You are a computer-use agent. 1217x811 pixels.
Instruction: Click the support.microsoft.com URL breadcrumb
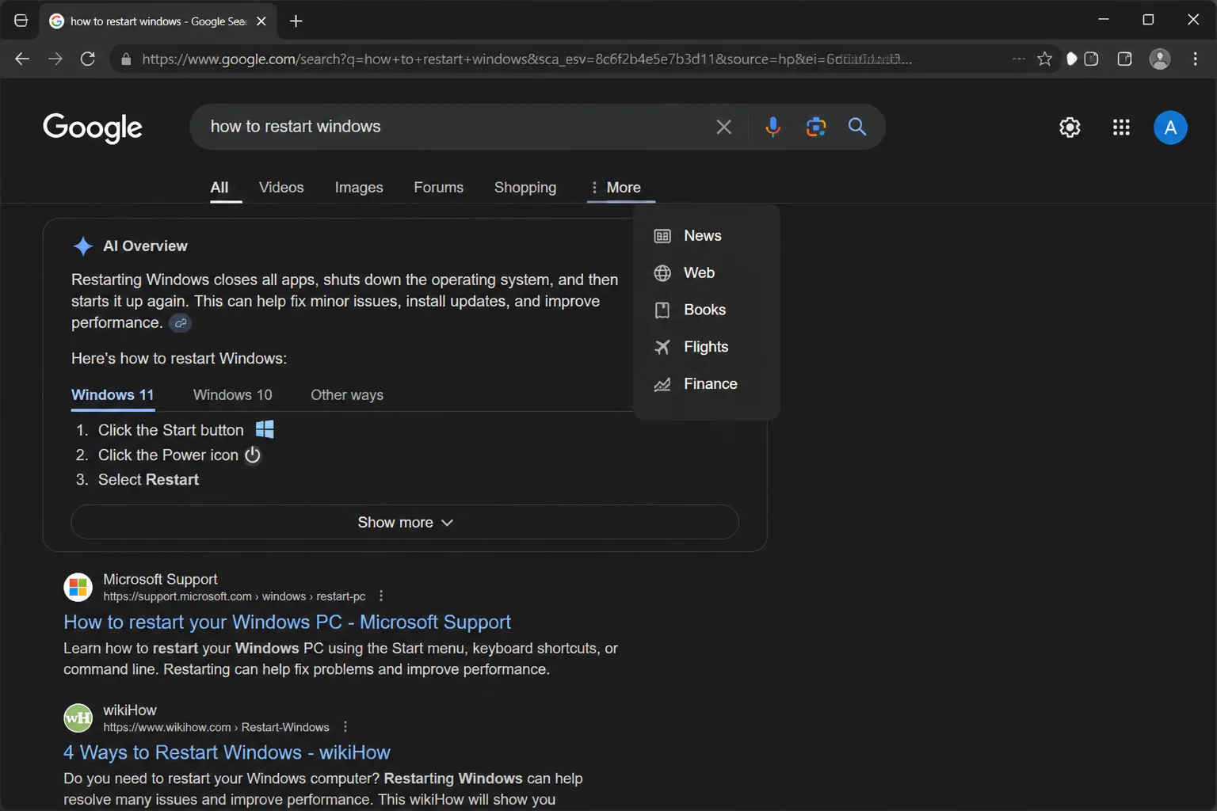[x=235, y=596]
